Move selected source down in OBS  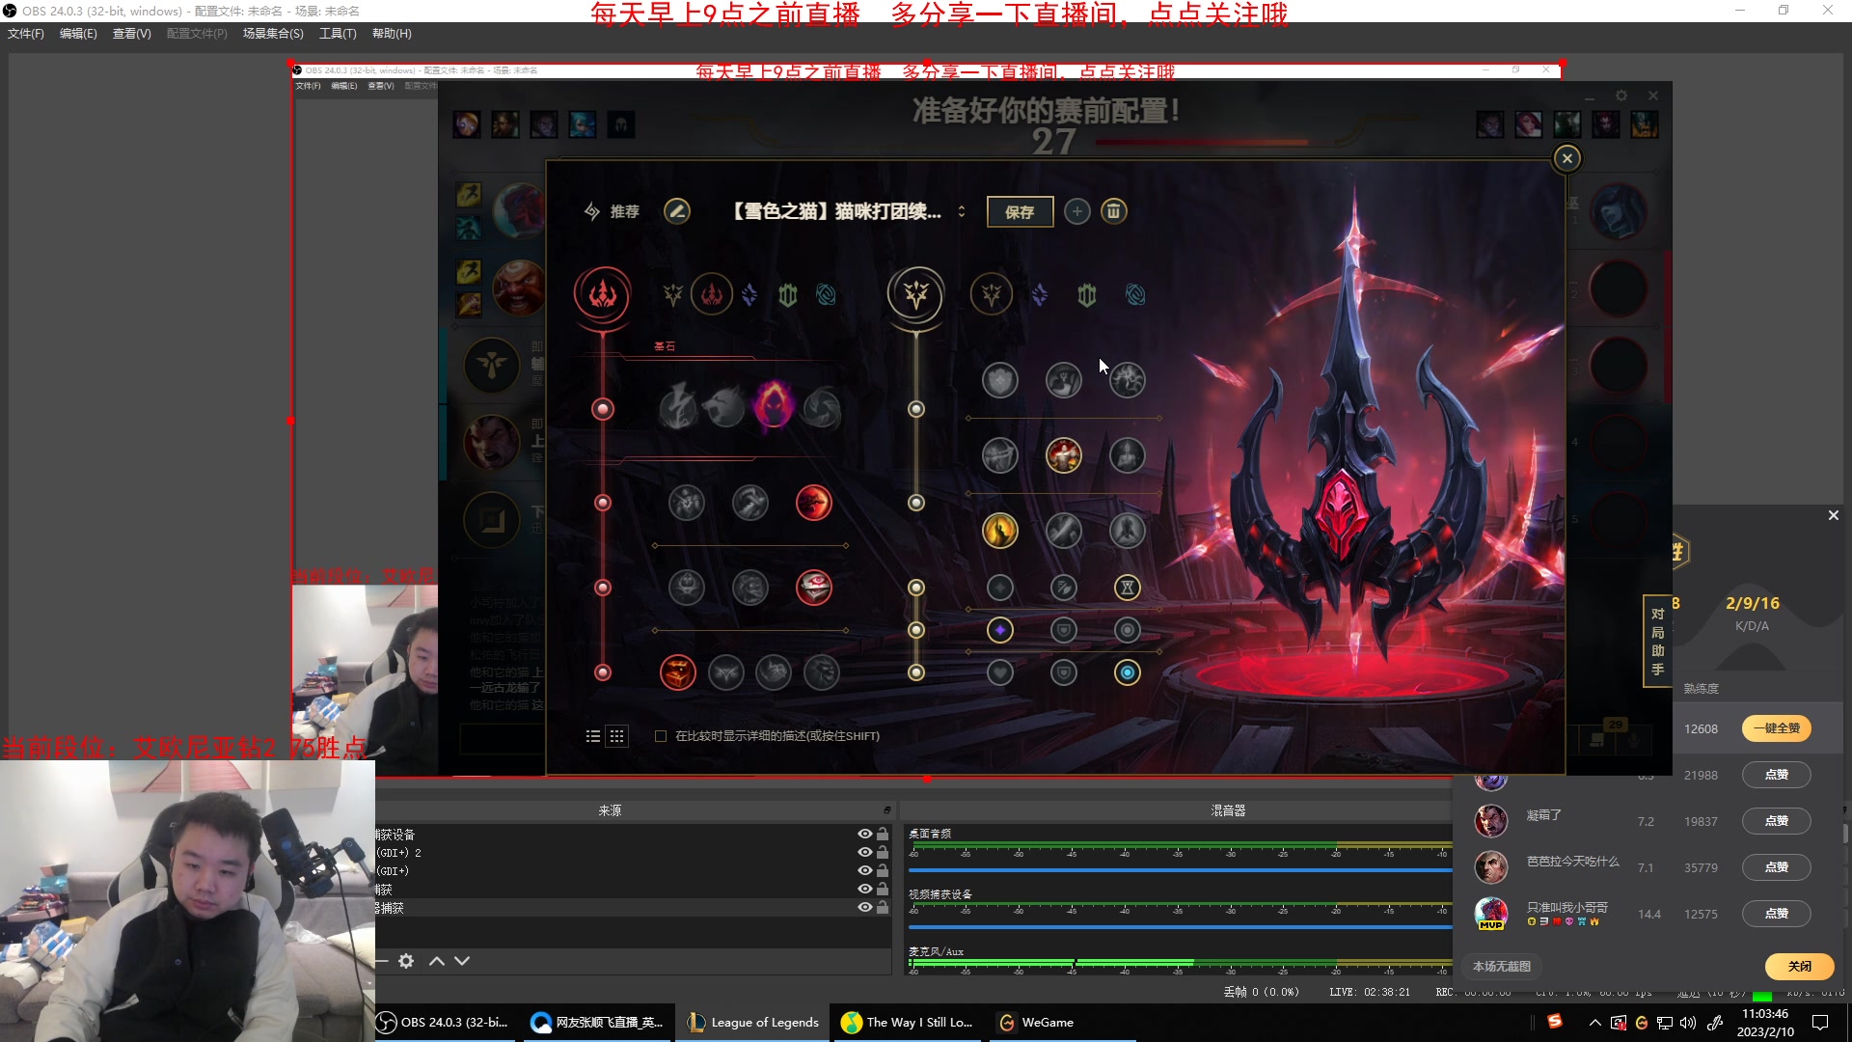[462, 961]
